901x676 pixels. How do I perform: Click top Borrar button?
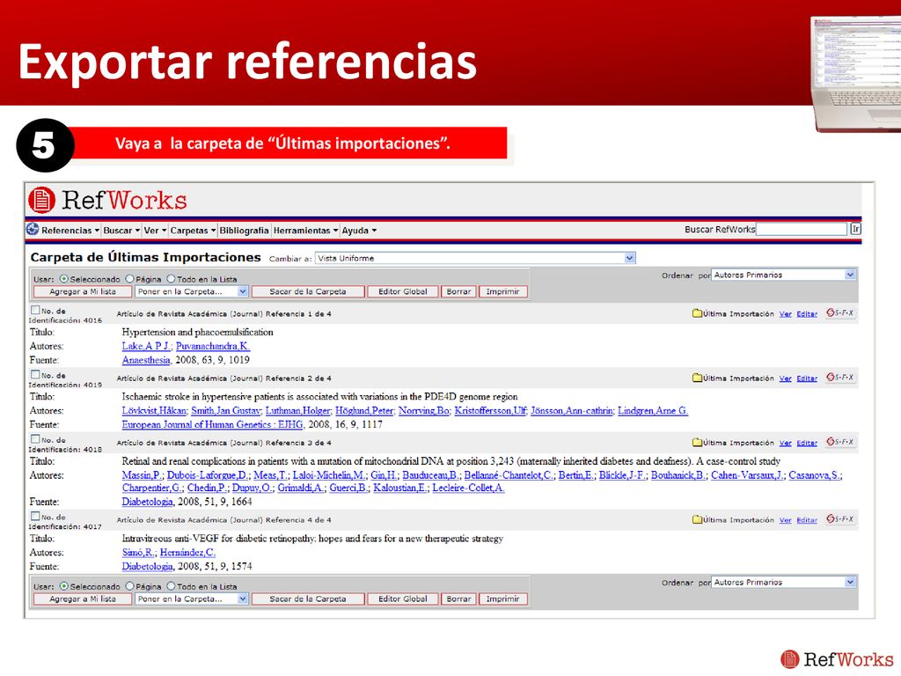tap(458, 291)
